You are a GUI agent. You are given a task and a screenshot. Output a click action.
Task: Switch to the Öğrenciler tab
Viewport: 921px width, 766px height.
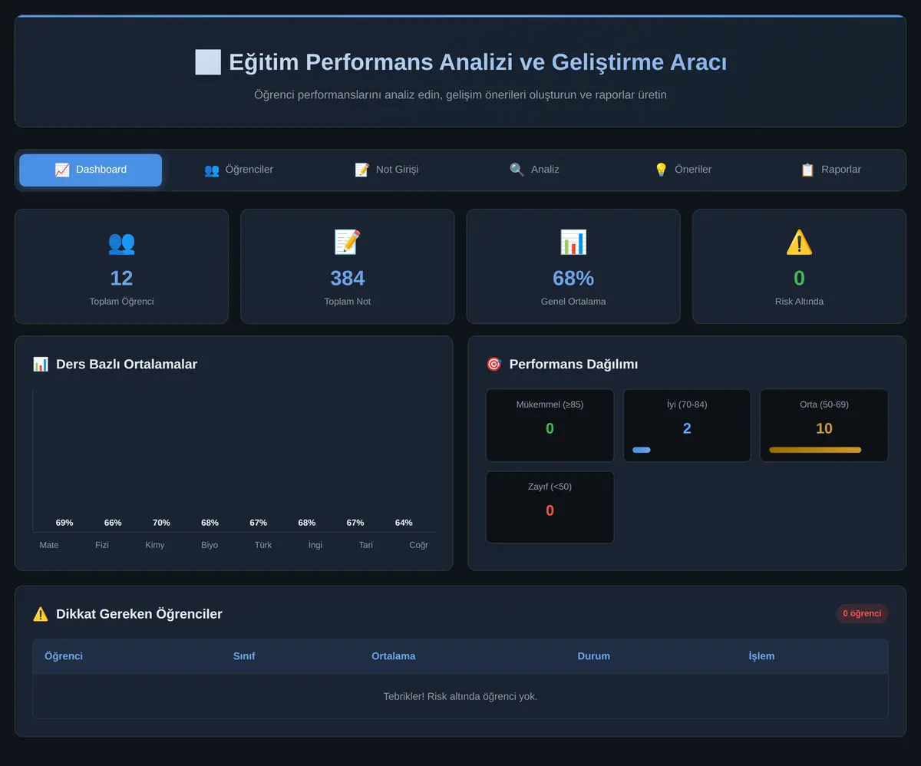[x=239, y=170]
